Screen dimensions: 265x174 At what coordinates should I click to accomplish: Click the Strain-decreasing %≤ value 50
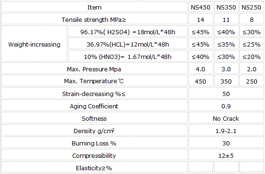[x=226, y=94]
